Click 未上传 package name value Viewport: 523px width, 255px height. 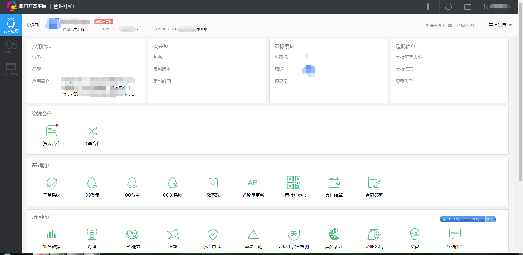[x=79, y=29]
